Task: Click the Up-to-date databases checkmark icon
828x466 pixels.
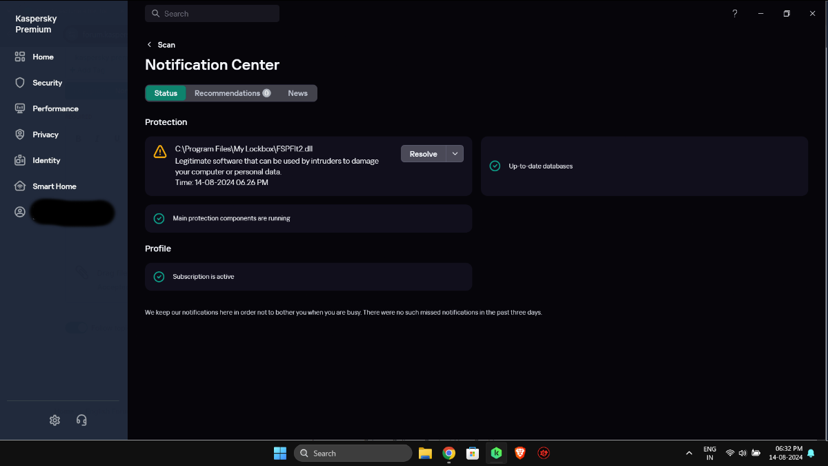Action: pyautogui.click(x=495, y=166)
